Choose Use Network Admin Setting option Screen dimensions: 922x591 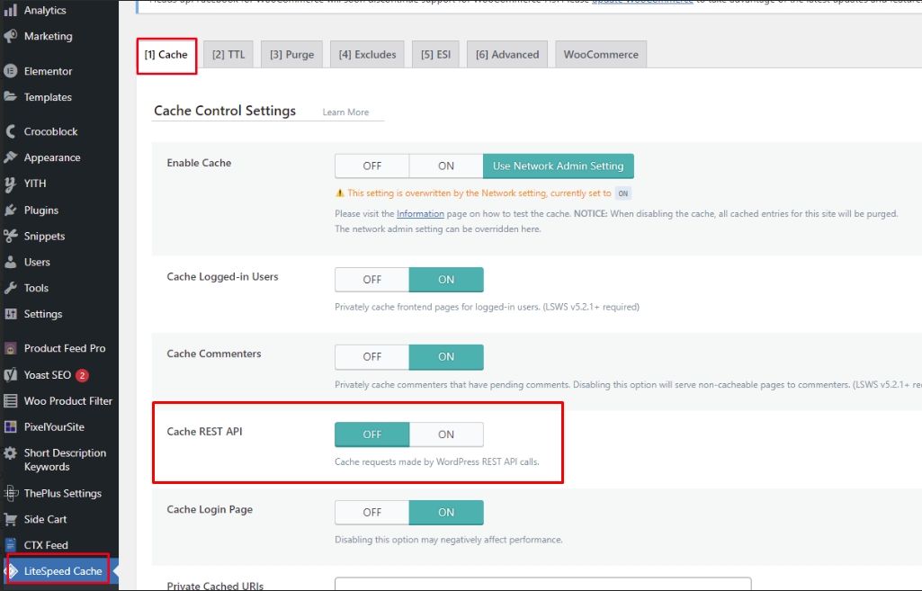(x=559, y=166)
